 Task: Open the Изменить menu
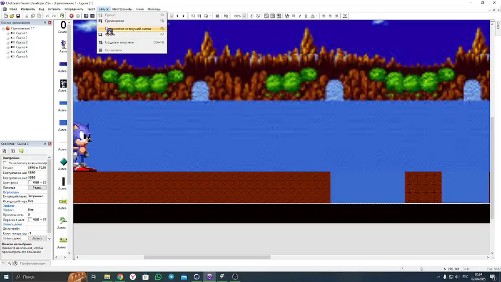click(x=28, y=9)
